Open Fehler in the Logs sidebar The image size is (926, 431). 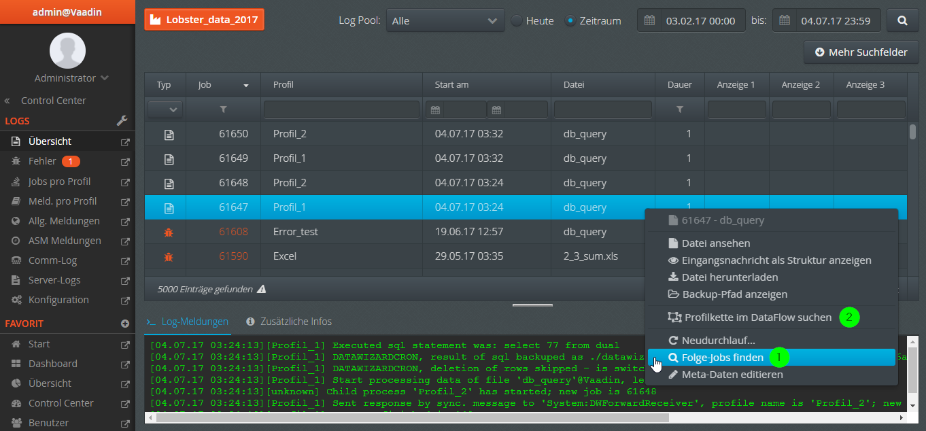pyautogui.click(x=42, y=161)
